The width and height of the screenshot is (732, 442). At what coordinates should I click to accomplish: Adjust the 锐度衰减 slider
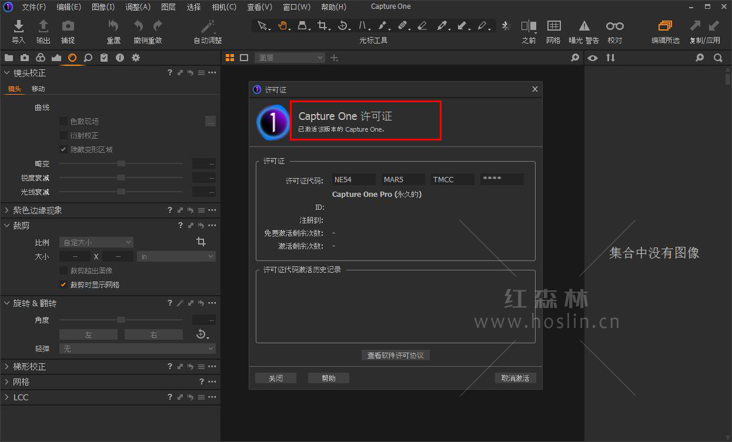pyautogui.click(x=121, y=178)
